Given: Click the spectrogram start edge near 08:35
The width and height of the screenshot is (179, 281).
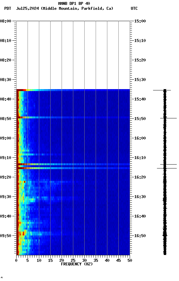Looking at the screenshot, I should click(x=73, y=90).
